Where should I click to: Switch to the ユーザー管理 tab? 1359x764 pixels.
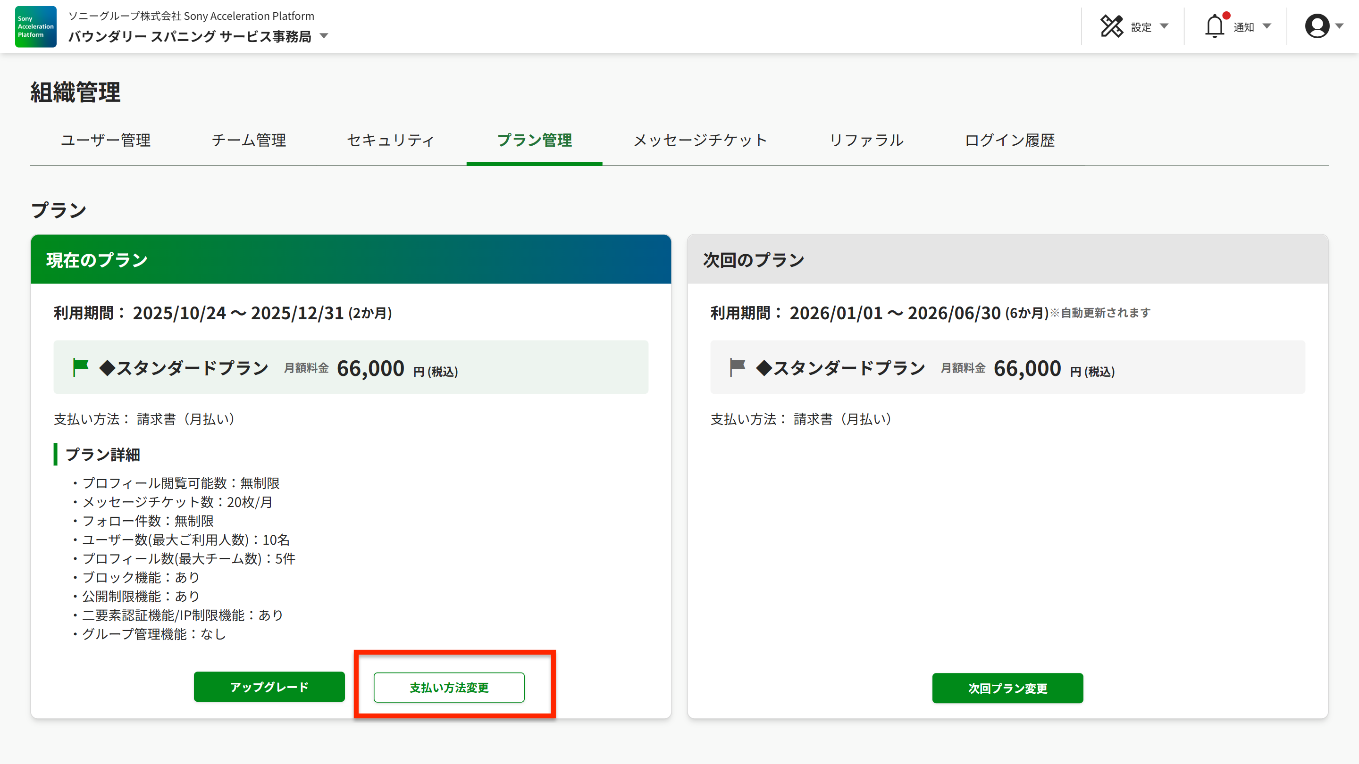106,140
